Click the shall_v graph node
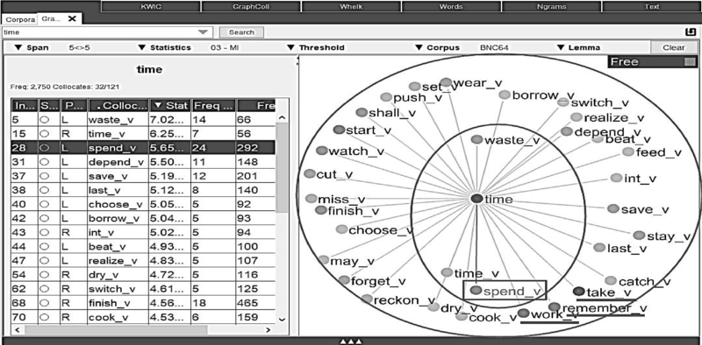 (362, 113)
